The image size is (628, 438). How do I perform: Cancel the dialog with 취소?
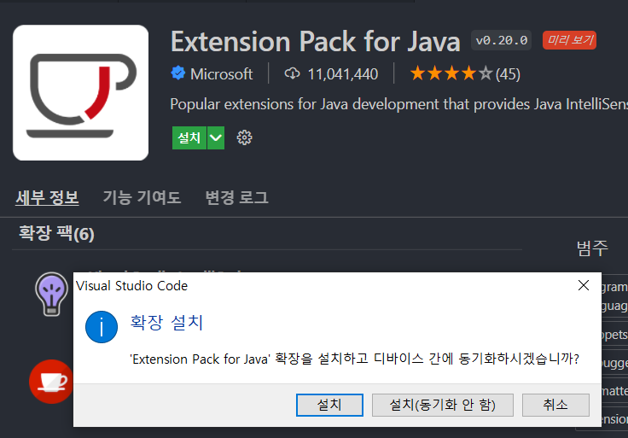(x=555, y=405)
